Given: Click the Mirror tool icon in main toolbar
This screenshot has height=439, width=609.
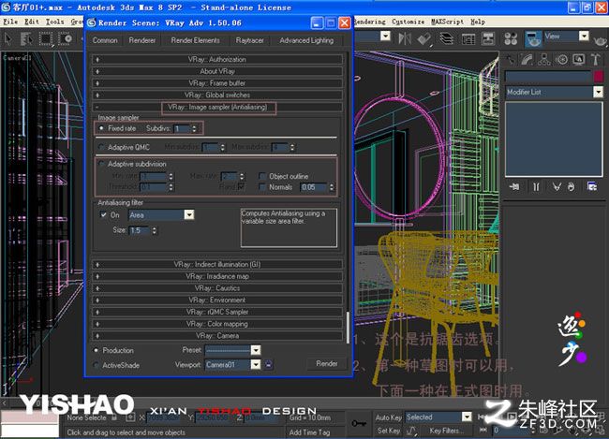Looking at the screenshot, I should [x=405, y=38].
